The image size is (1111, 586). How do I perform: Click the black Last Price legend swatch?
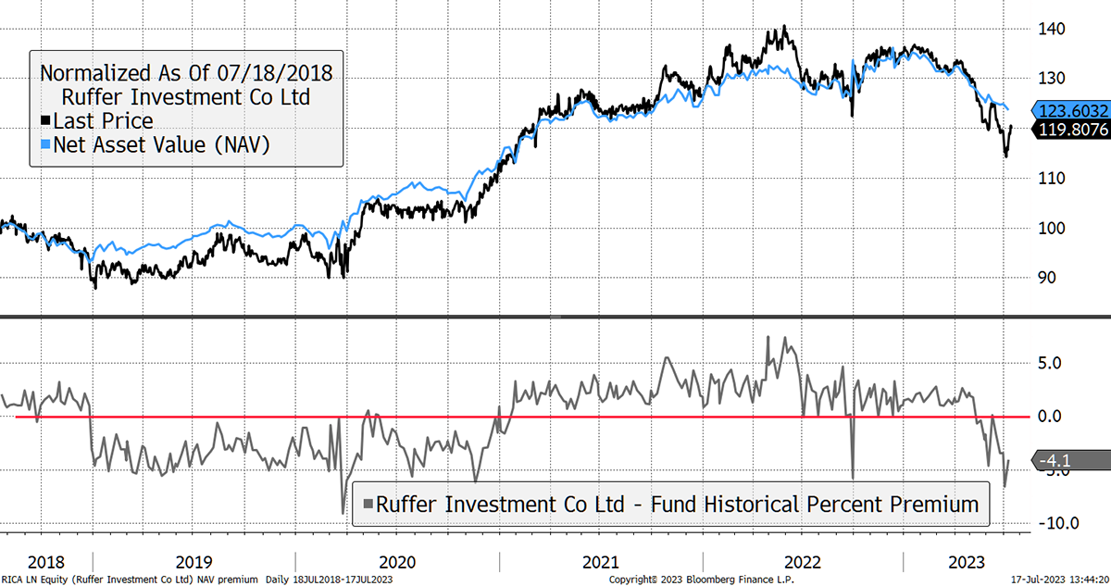pos(44,120)
